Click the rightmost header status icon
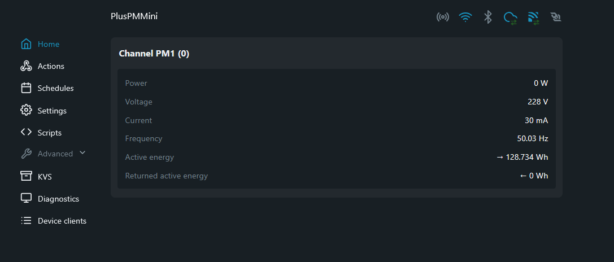The image size is (614, 262). pos(556,17)
